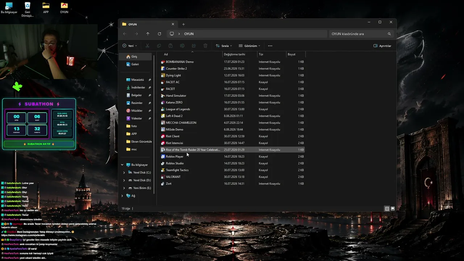The image size is (464, 261).
Task: Click the Rename icon in the toolbar
Action: pos(182,46)
